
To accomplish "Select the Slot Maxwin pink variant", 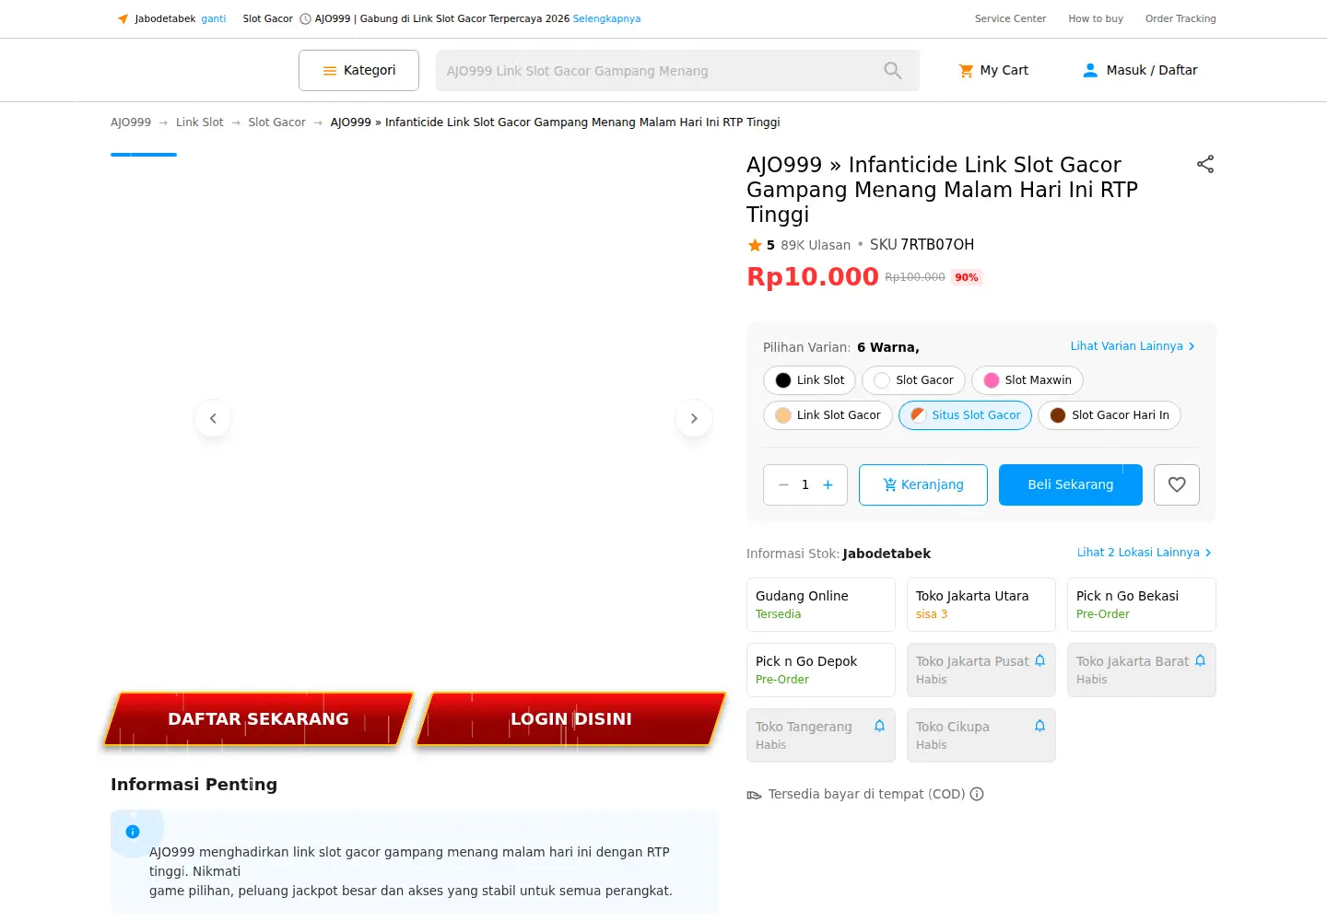I will pos(1028,380).
